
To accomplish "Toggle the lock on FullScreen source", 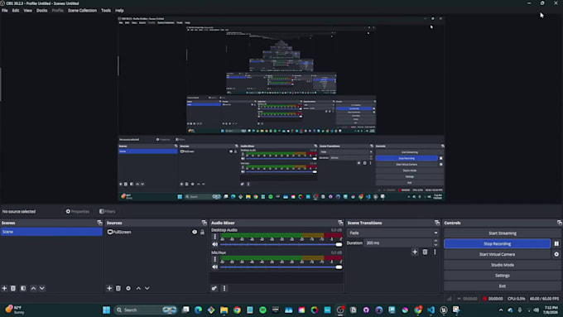I will tap(203, 233).
